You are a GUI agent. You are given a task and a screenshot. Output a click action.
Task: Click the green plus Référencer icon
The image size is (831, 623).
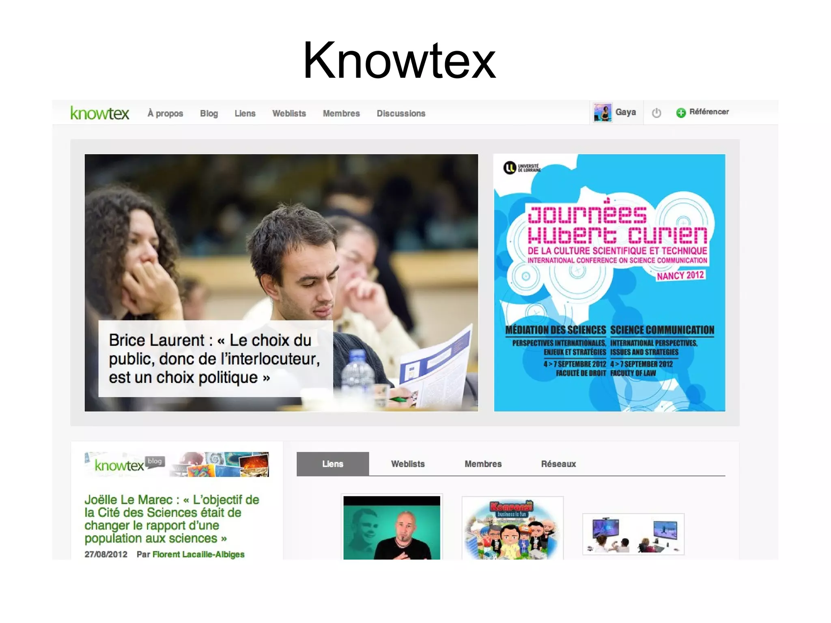click(681, 113)
